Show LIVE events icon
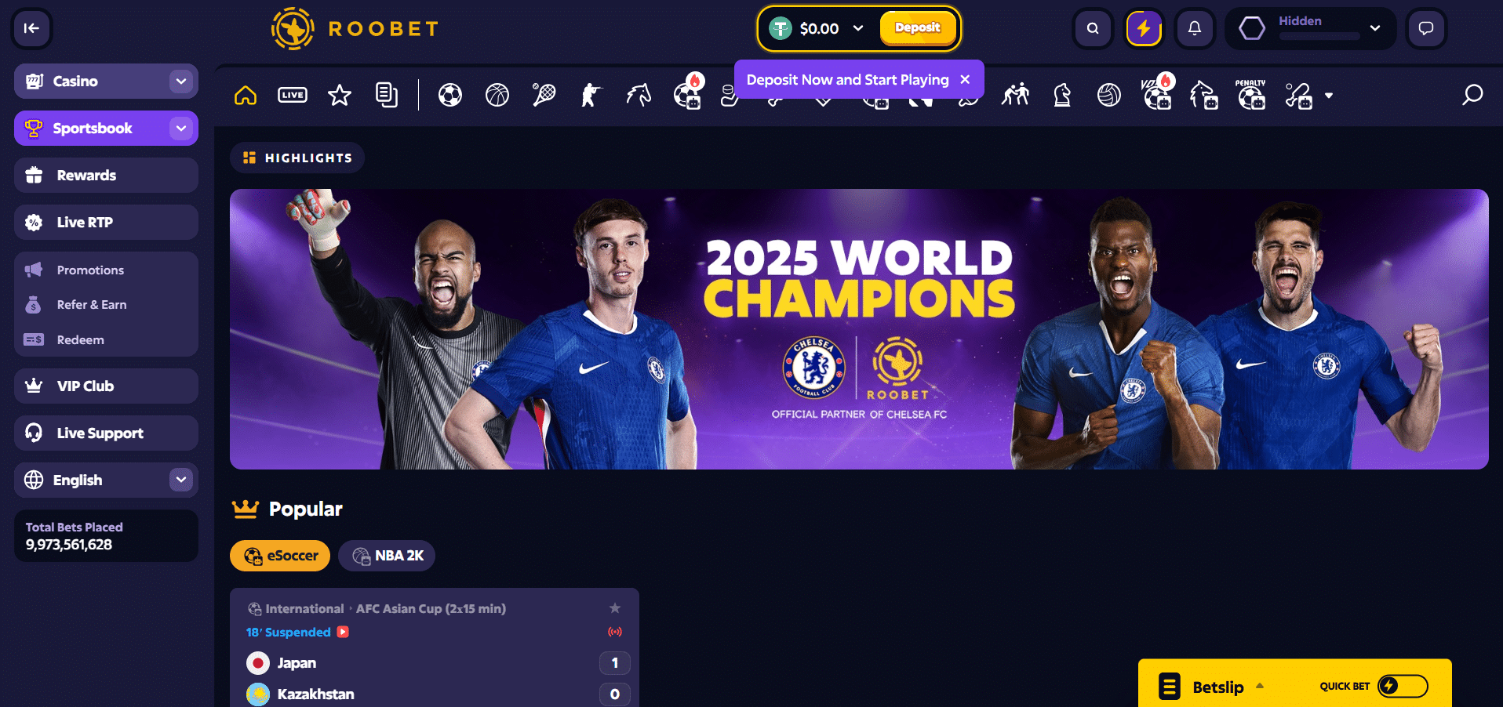 pos(293,96)
